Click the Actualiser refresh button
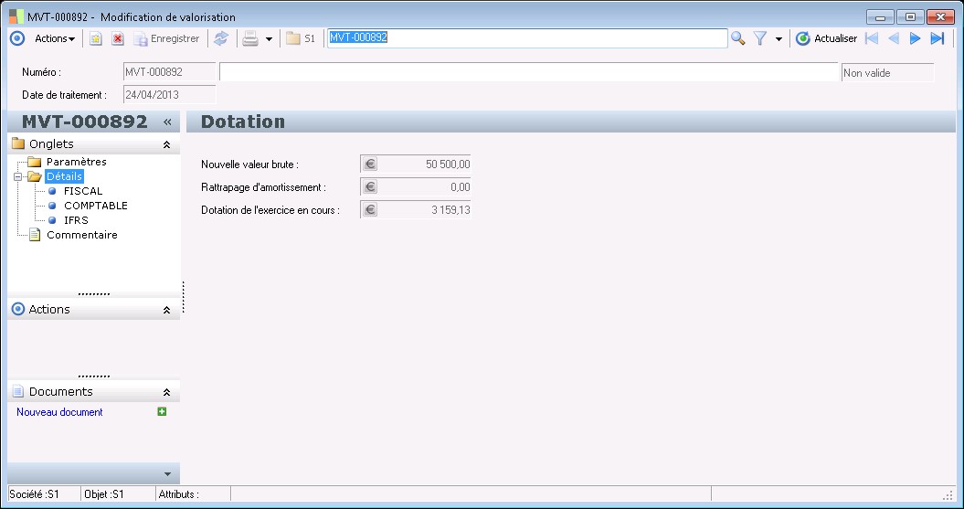Image resolution: width=964 pixels, height=509 pixels. point(826,38)
